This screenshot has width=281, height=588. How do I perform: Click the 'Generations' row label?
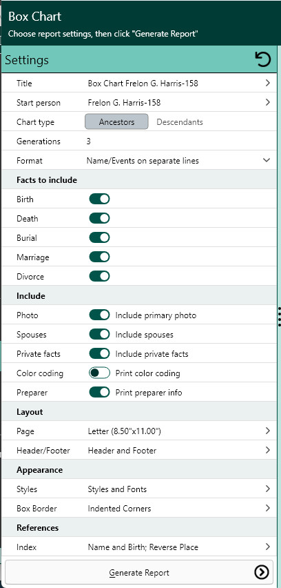[39, 141]
